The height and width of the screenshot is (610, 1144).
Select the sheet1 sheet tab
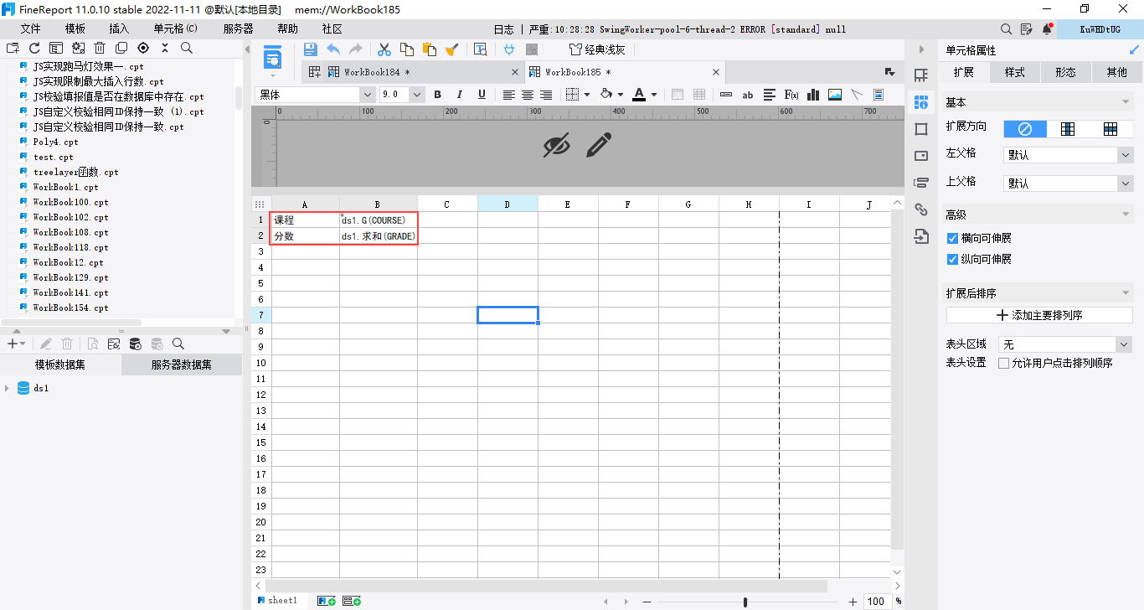[277, 601]
